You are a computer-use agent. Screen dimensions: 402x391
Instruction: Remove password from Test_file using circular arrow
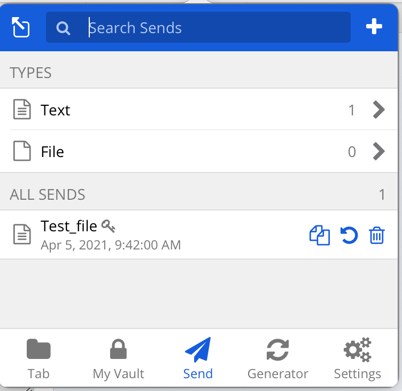coord(349,235)
